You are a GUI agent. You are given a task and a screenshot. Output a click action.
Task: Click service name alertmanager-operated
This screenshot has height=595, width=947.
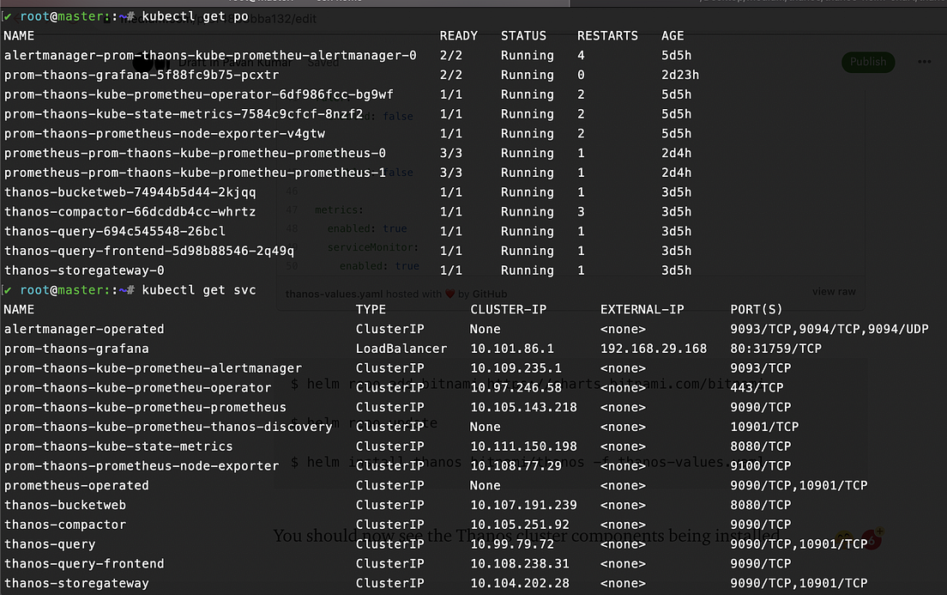pos(84,329)
